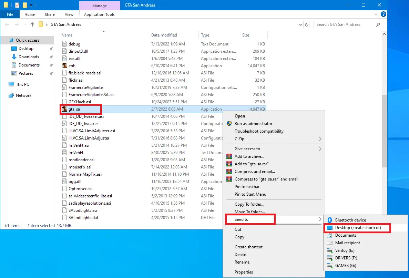
Task: Click the Downloads arrow icon in sidebar
Action: (14, 57)
